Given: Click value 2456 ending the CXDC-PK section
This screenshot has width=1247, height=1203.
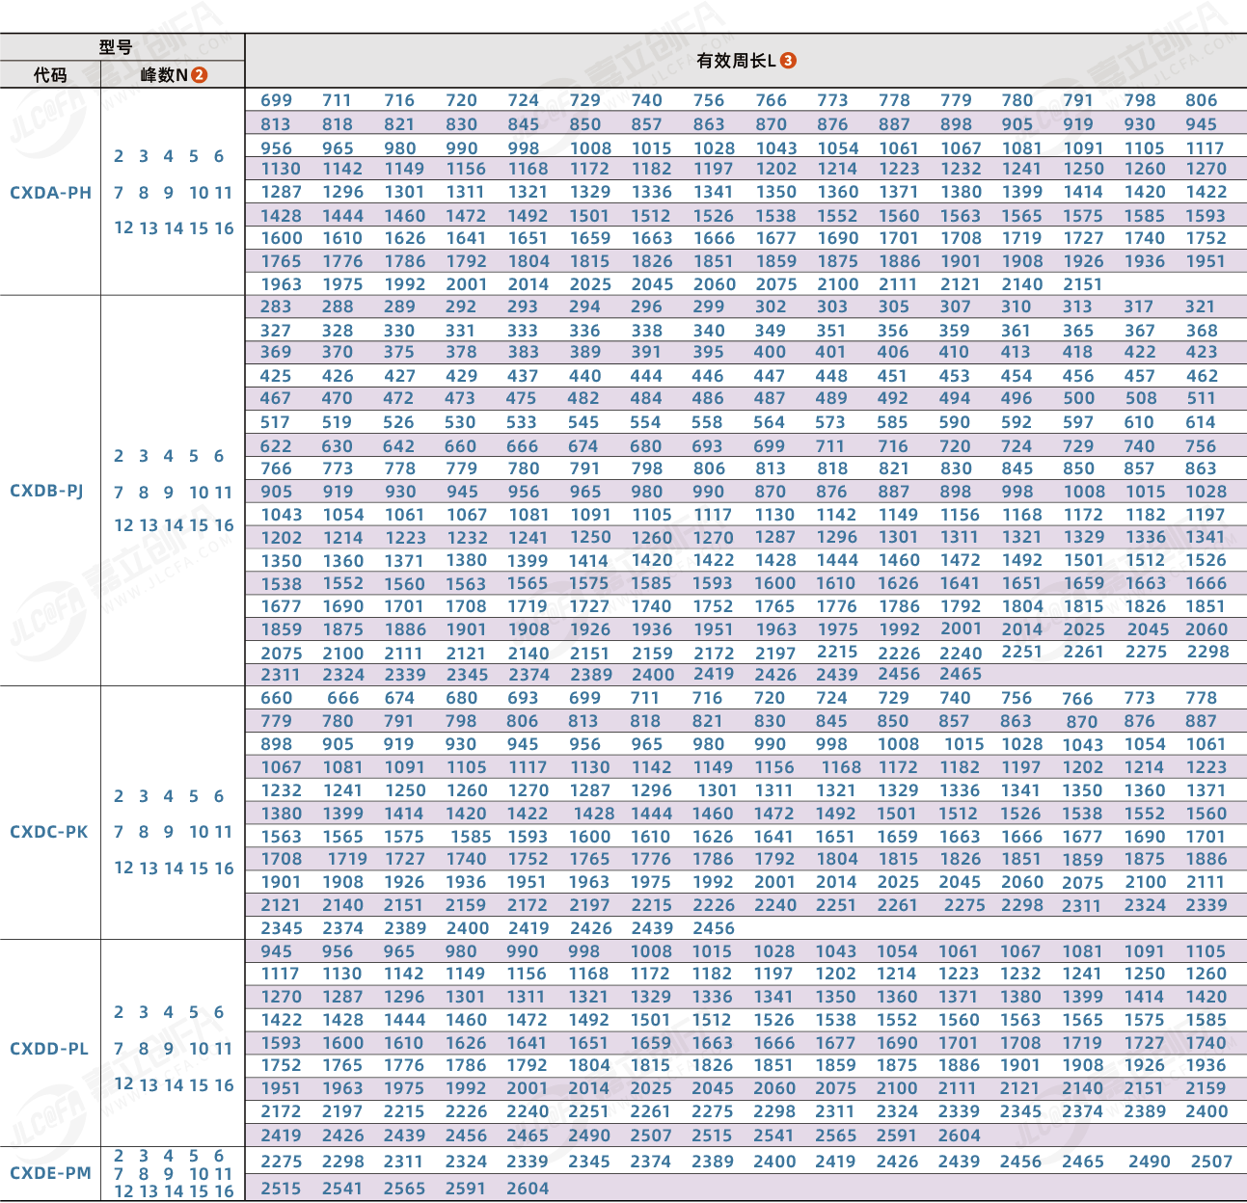Looking at the screenshot, I should point(714,928).
